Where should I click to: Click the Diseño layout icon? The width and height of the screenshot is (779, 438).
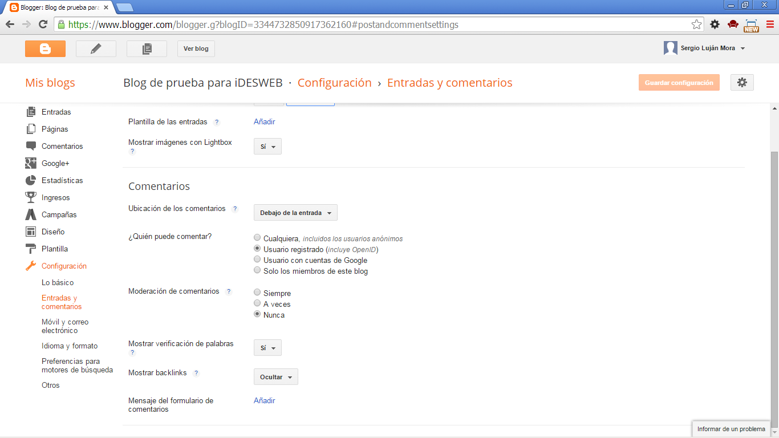(x=31, y=232)
